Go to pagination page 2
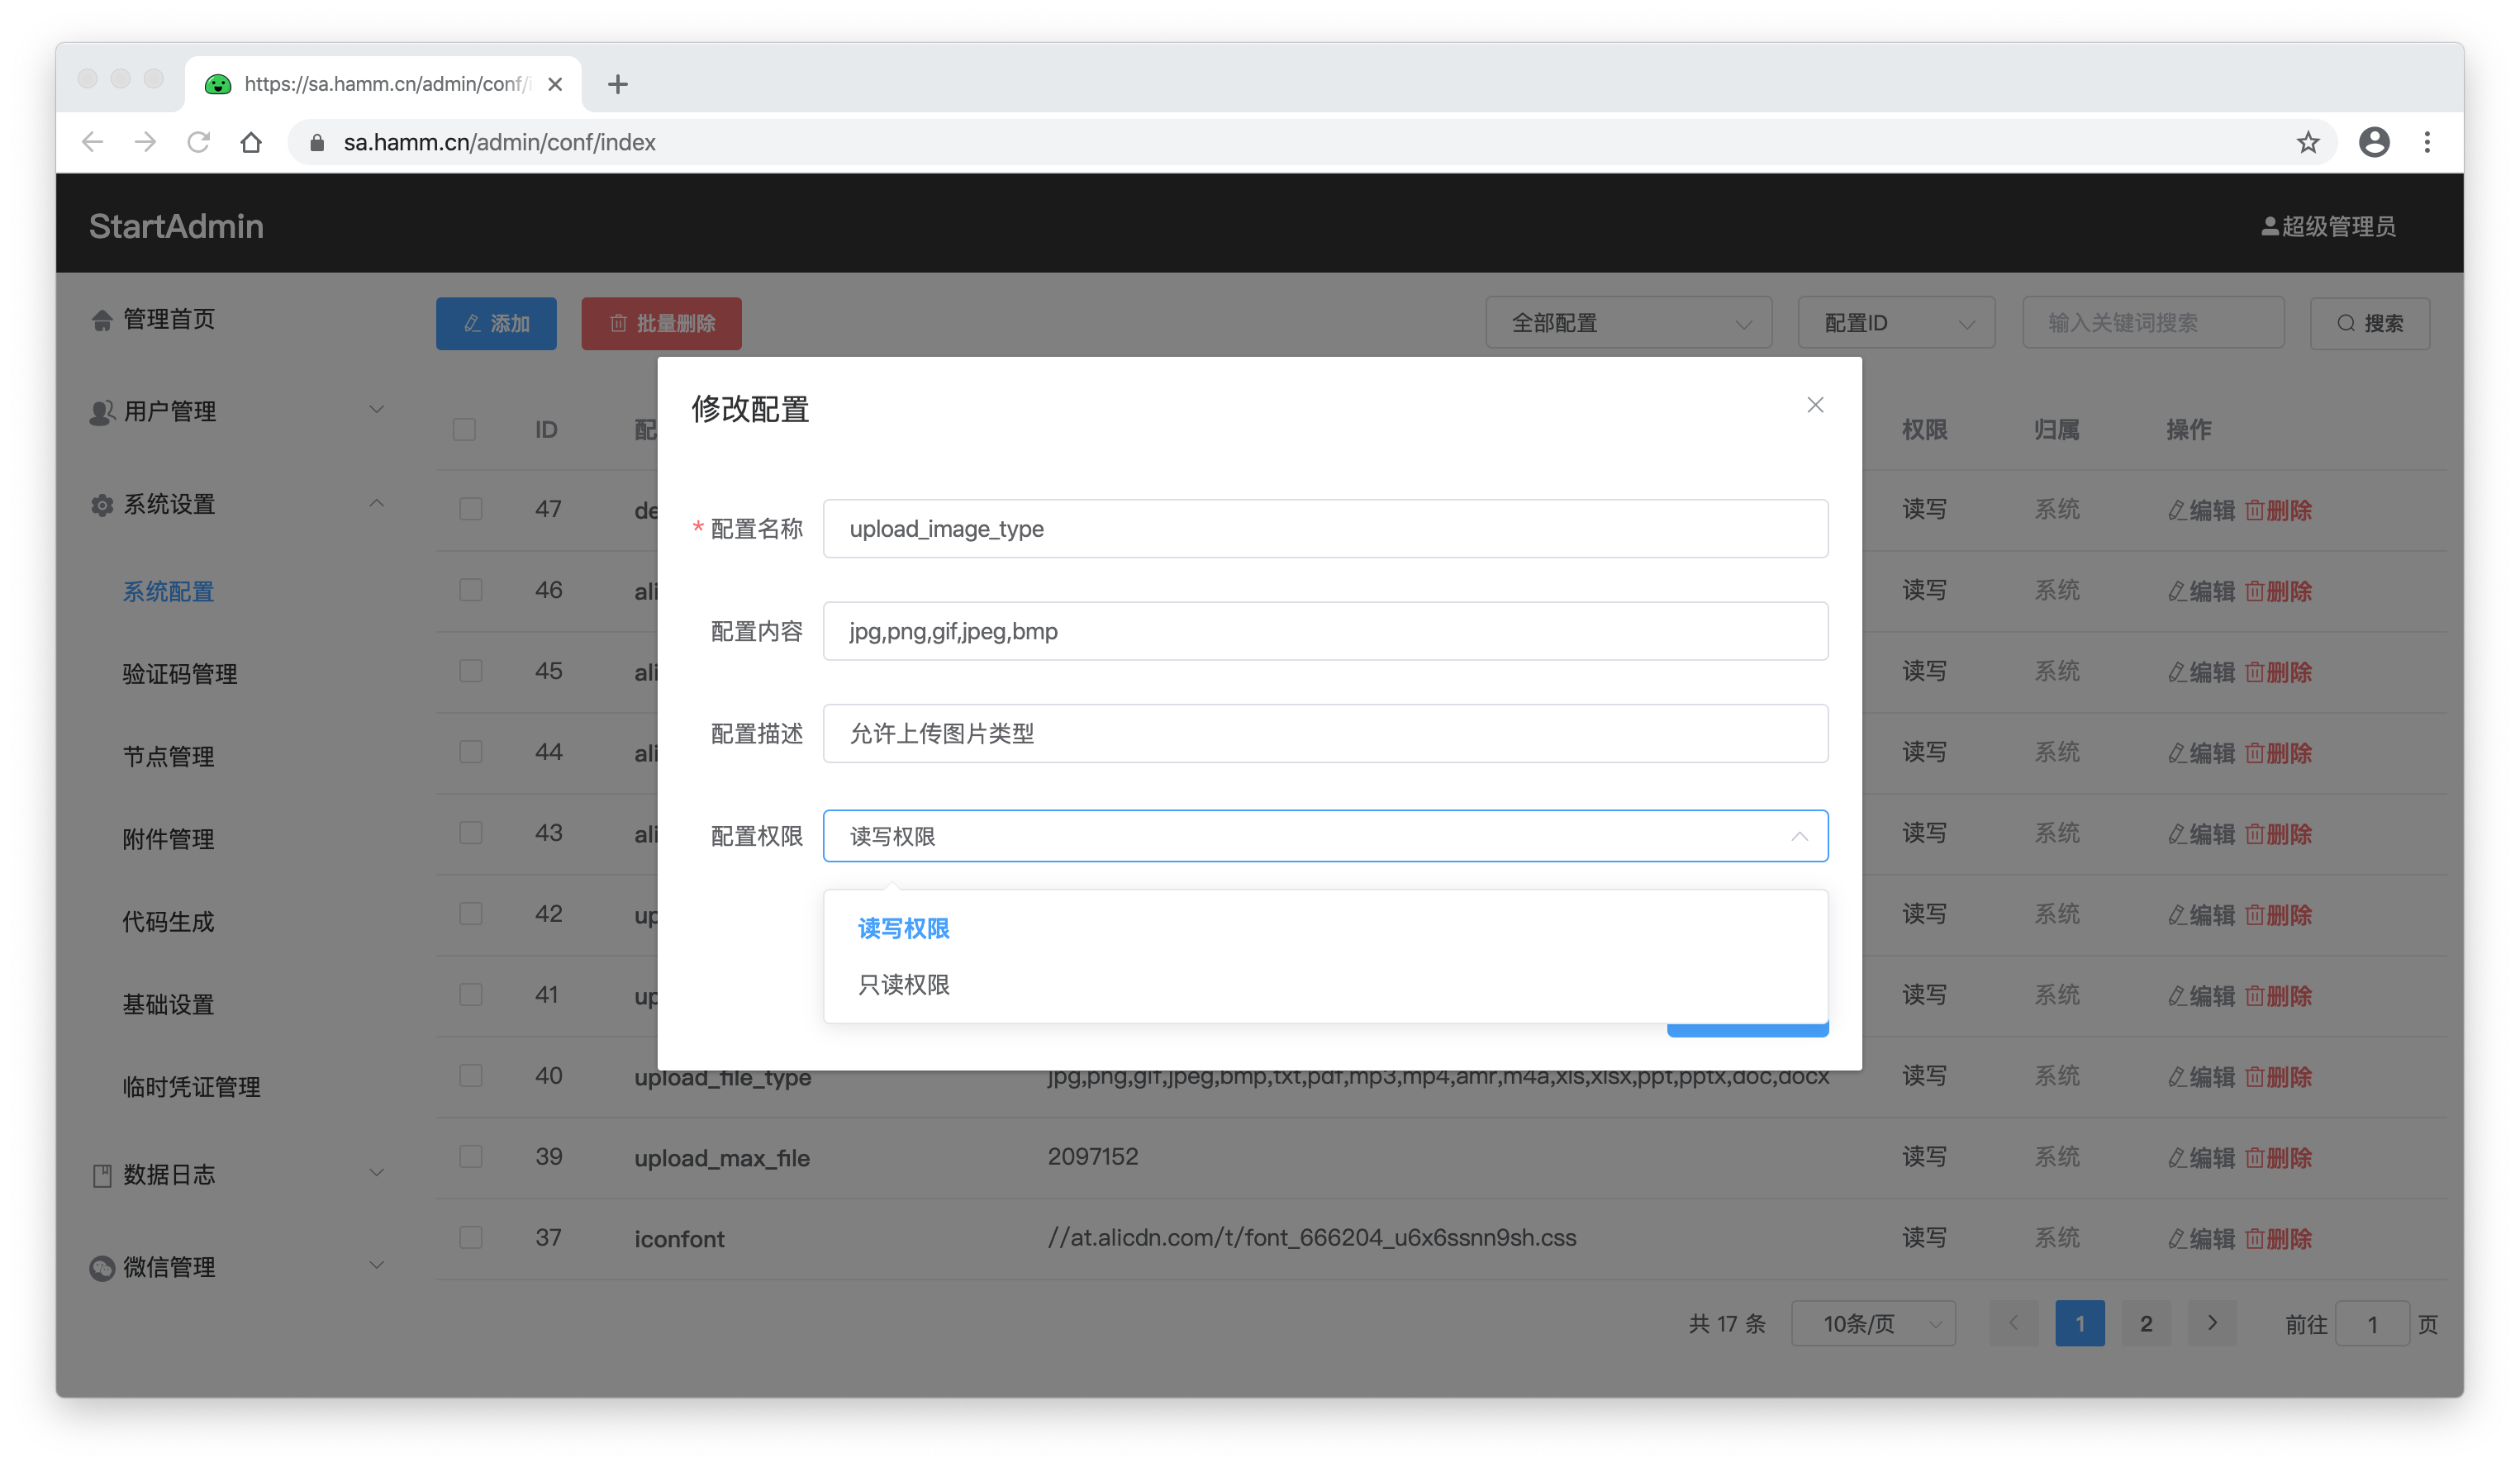This screenshot has height=1467, width=2520. (2146, 1324)
